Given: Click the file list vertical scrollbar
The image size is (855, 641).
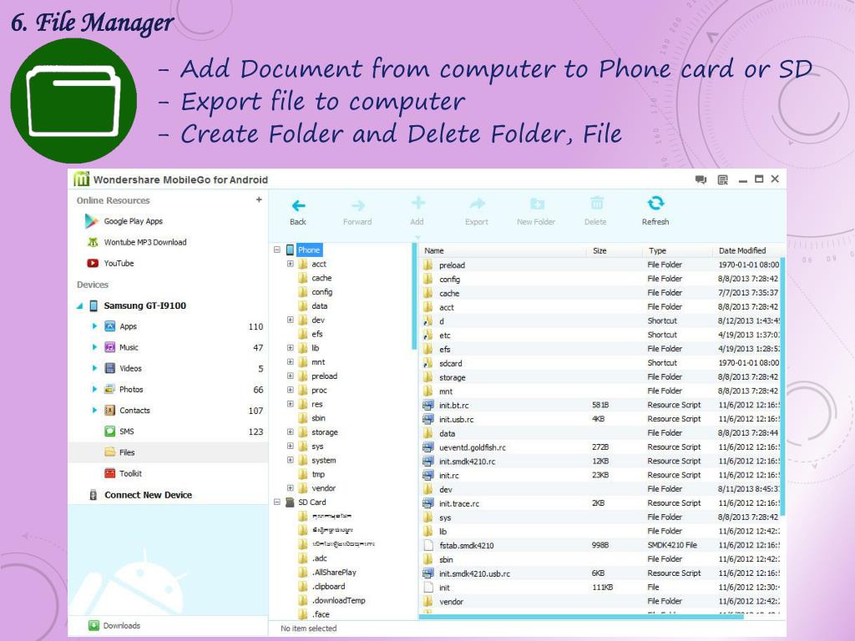Looking at the screenshot, I should click(782, 386).
